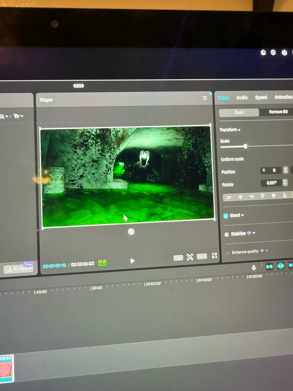Align clip to the left

229,197
